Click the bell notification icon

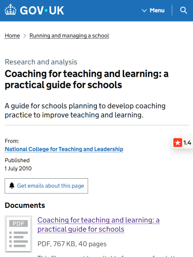tap(12, 185)
